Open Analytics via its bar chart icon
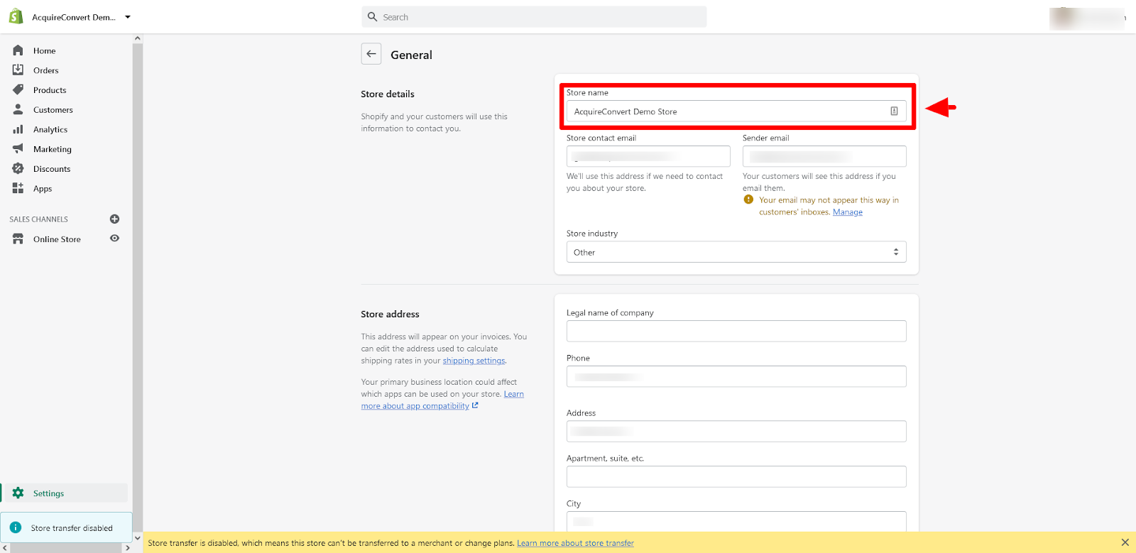The height and width of the screenshot is (553, 1136). (x=18, y=129)
